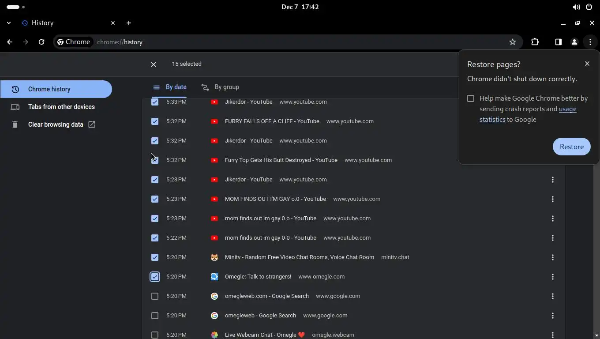
Task: Open the Activities overview pill
Action: click(x=16, y=7)
